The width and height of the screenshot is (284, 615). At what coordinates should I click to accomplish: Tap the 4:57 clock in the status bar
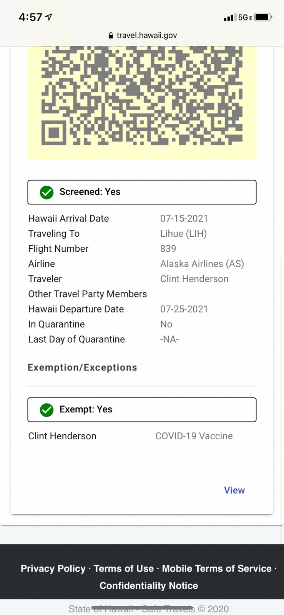30,17
